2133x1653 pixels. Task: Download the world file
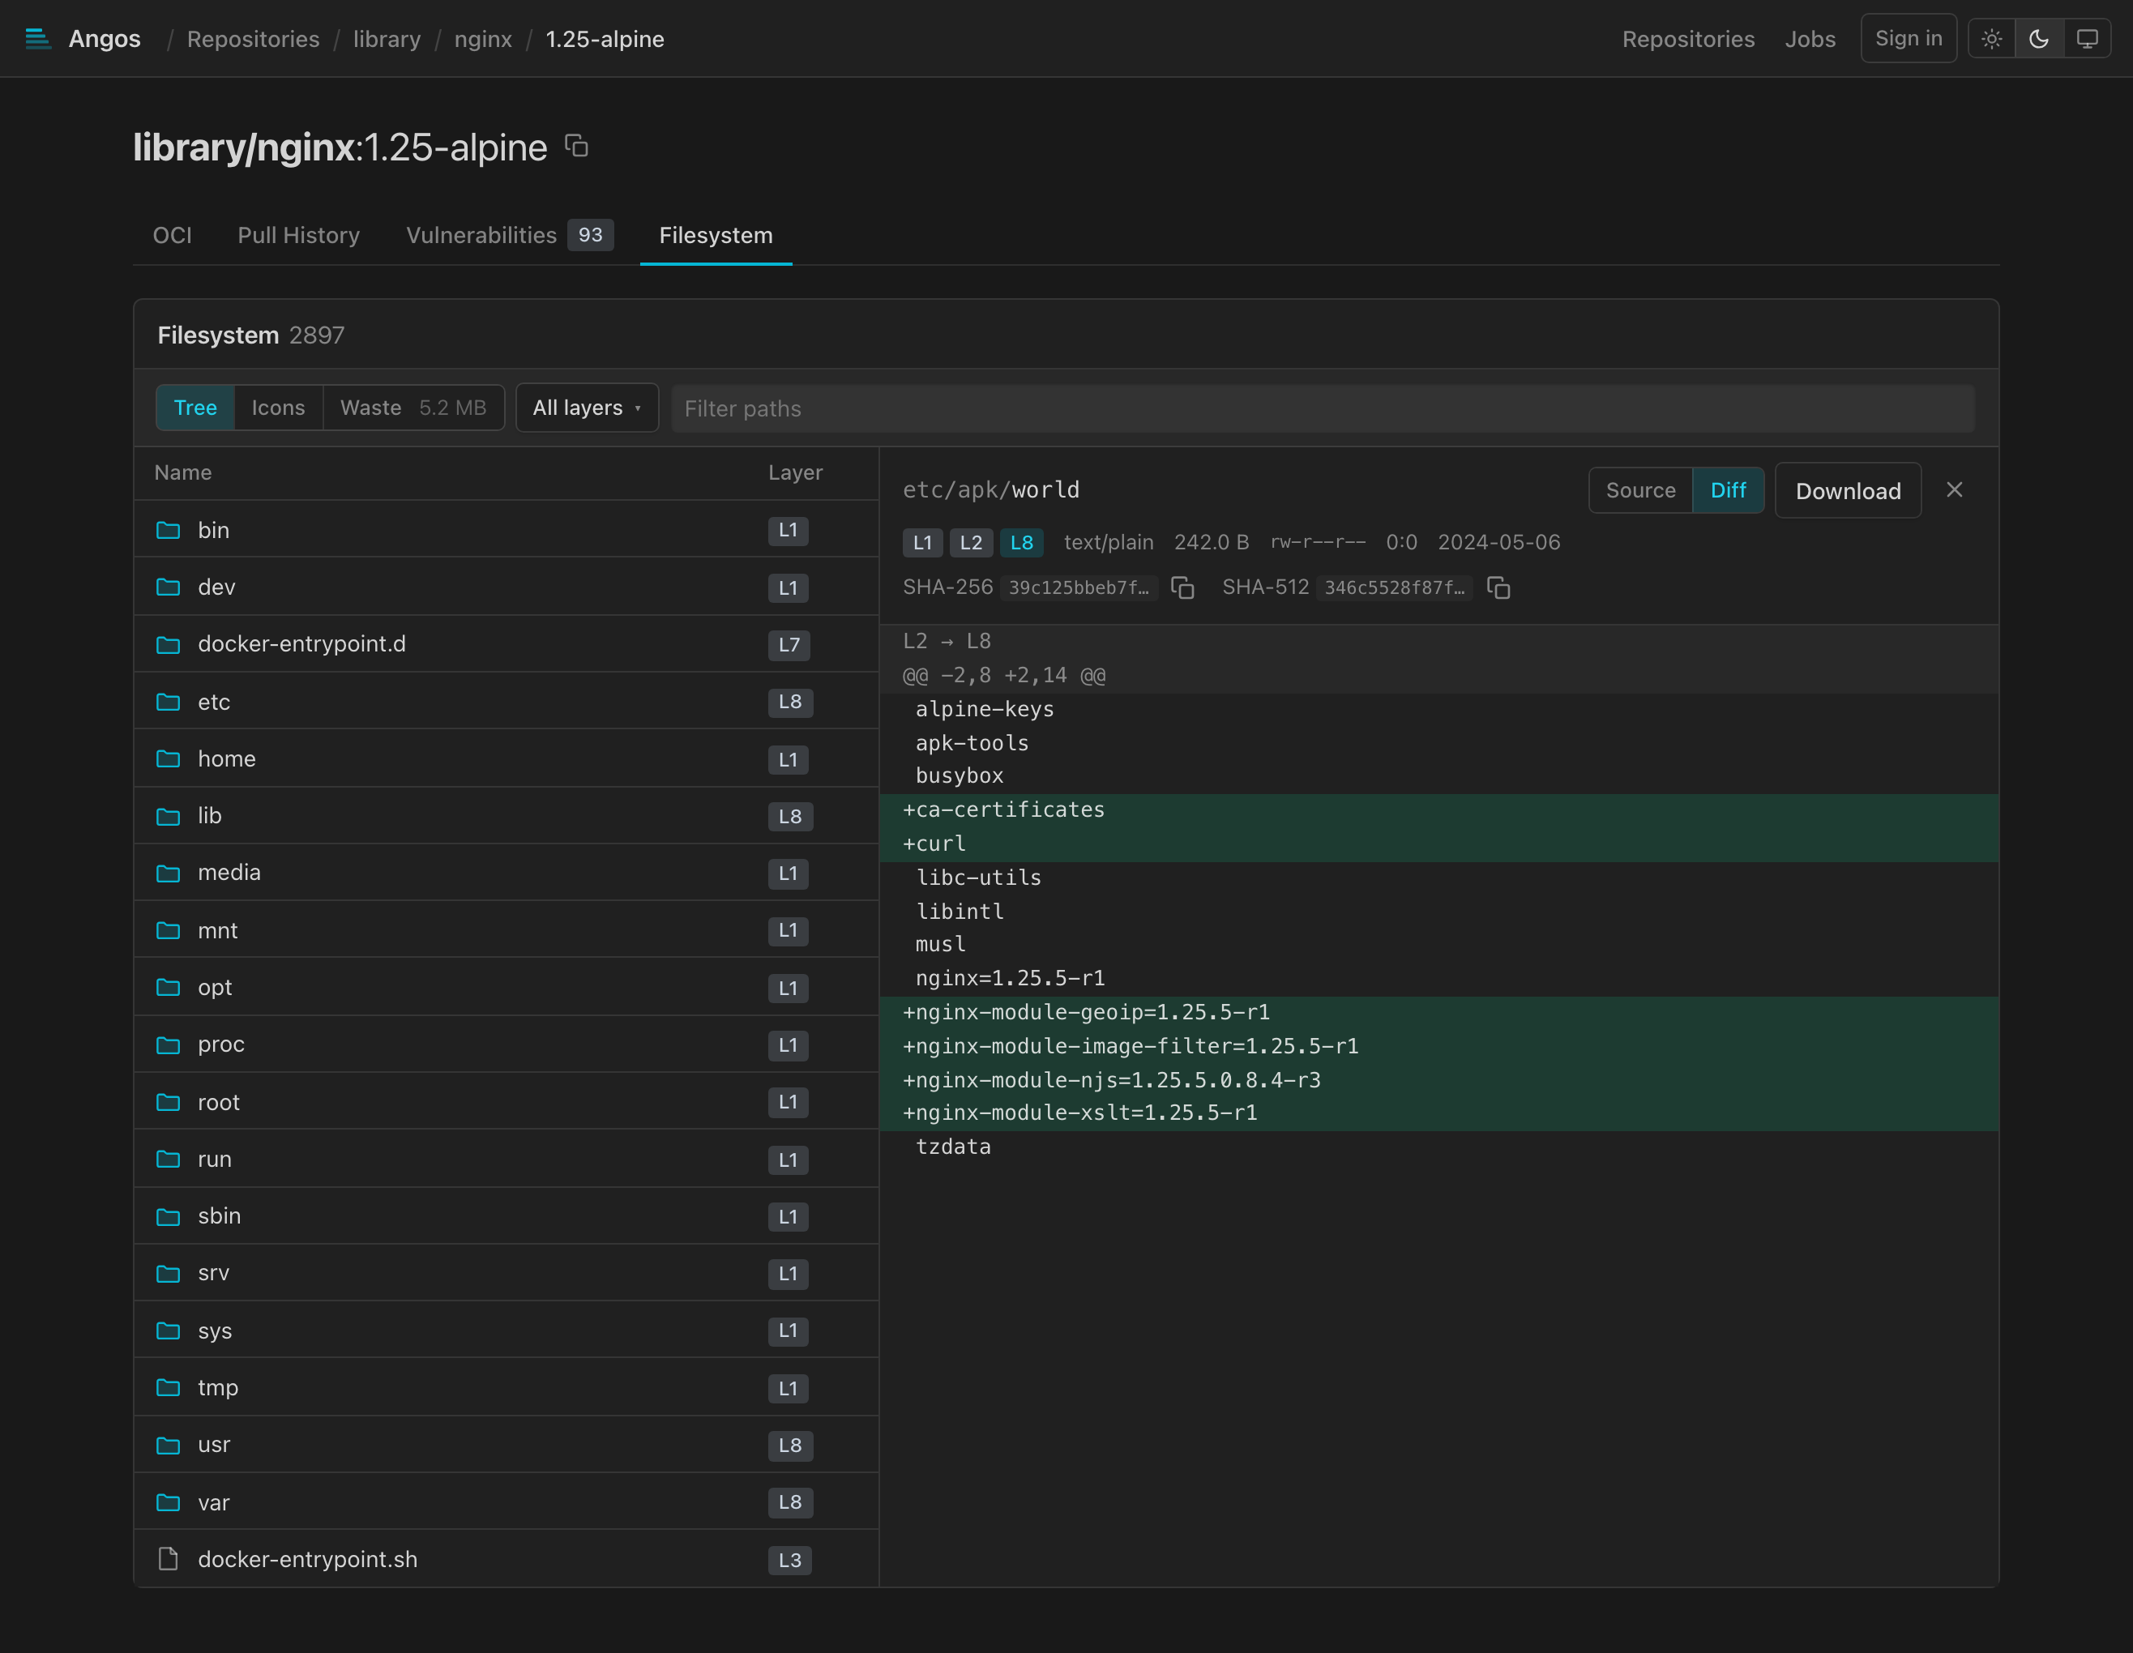pyautogui.click(x=1848, y=490)
